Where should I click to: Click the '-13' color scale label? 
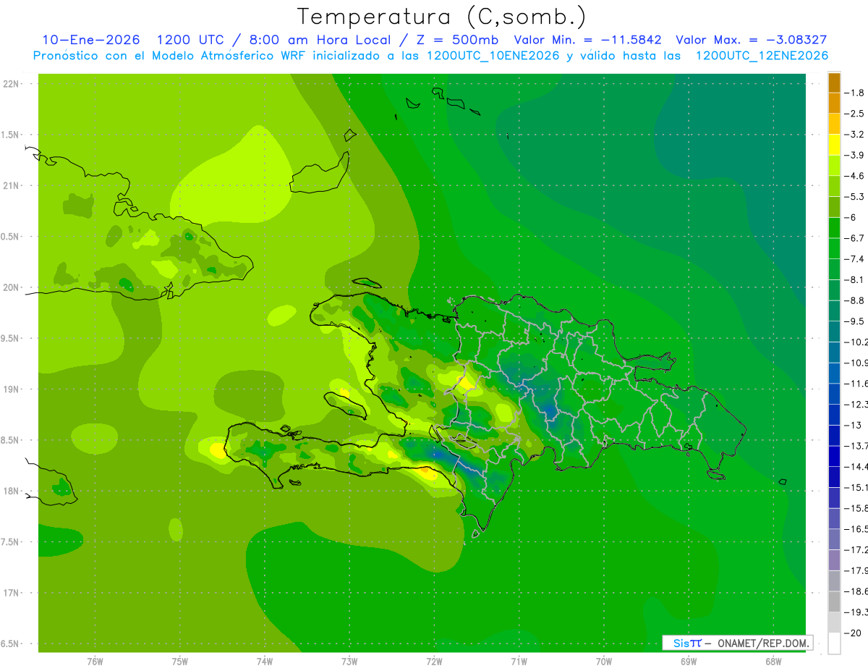click(854, 425)
